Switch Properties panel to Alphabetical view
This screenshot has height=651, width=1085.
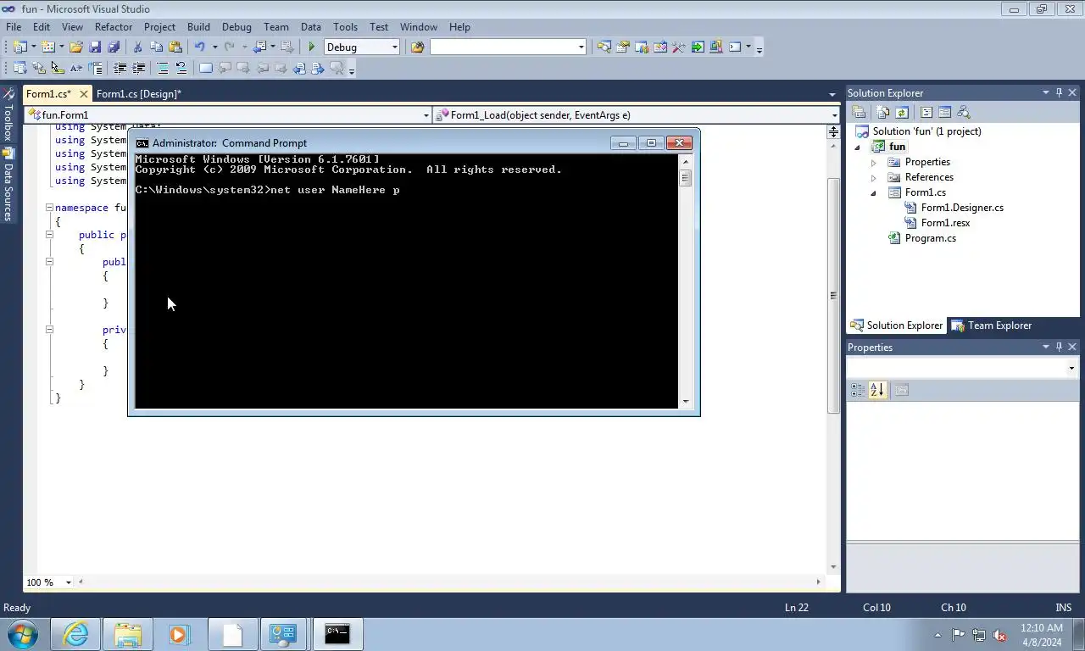click(x=877, y=390)
